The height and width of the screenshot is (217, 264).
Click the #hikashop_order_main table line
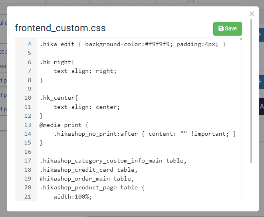coord(87,179)
